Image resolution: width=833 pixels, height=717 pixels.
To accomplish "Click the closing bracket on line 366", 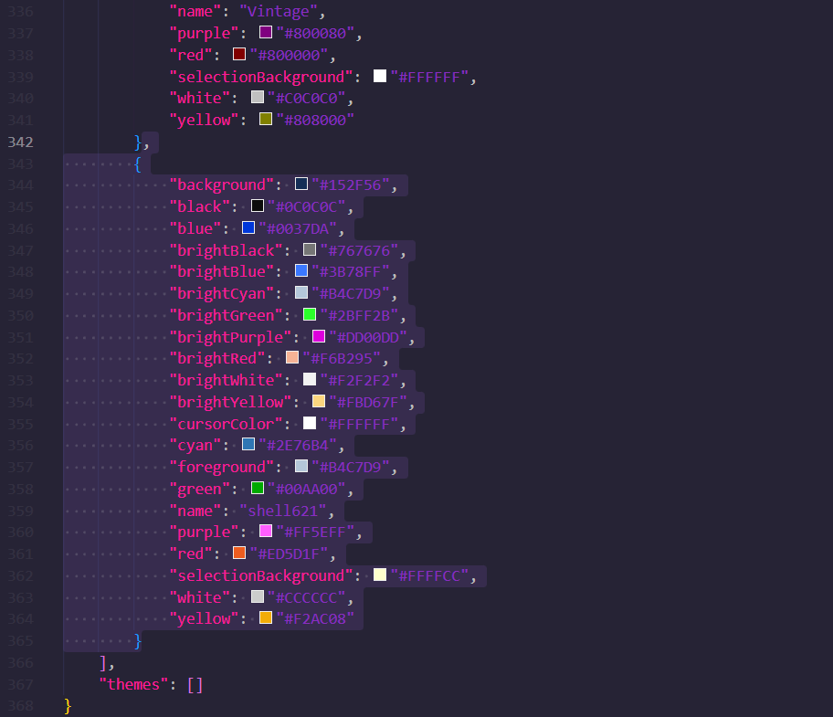I will tap(104, 661).
